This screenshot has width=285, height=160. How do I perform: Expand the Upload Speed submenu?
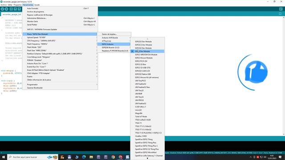coord(60,37)
